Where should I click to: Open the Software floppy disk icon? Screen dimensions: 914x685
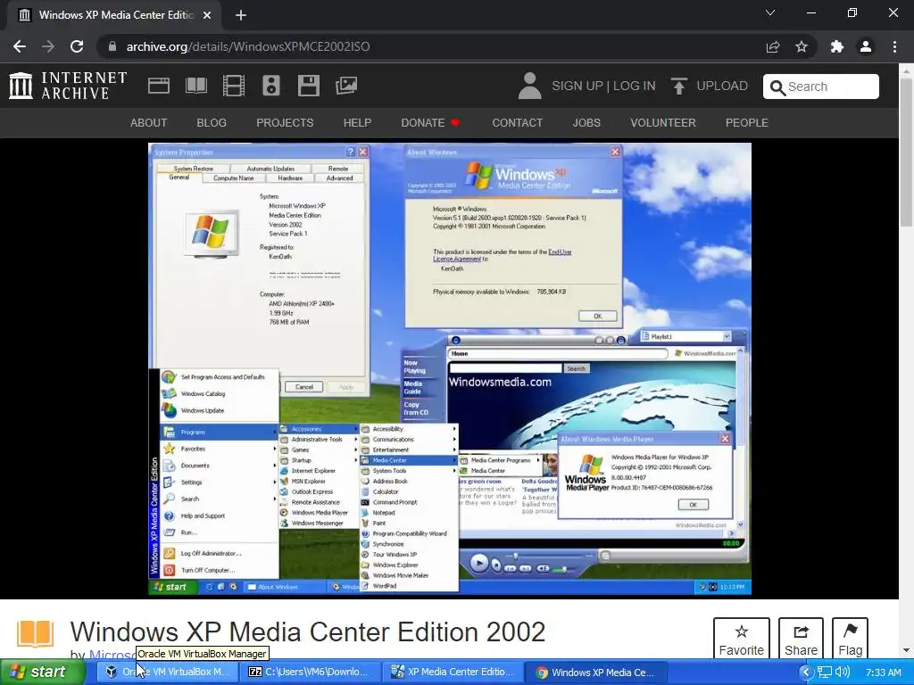(x=308, y=86)
